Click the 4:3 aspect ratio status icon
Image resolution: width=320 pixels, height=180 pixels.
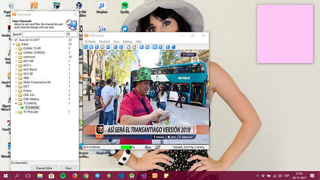click(x=157, y=147)
